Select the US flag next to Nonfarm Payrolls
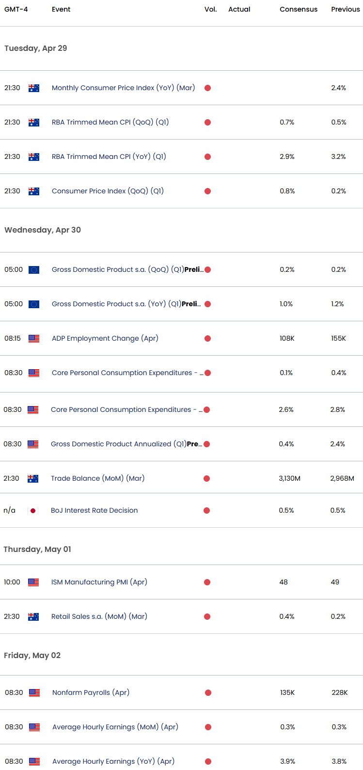The image size is (363, 770). coord(33,692)
